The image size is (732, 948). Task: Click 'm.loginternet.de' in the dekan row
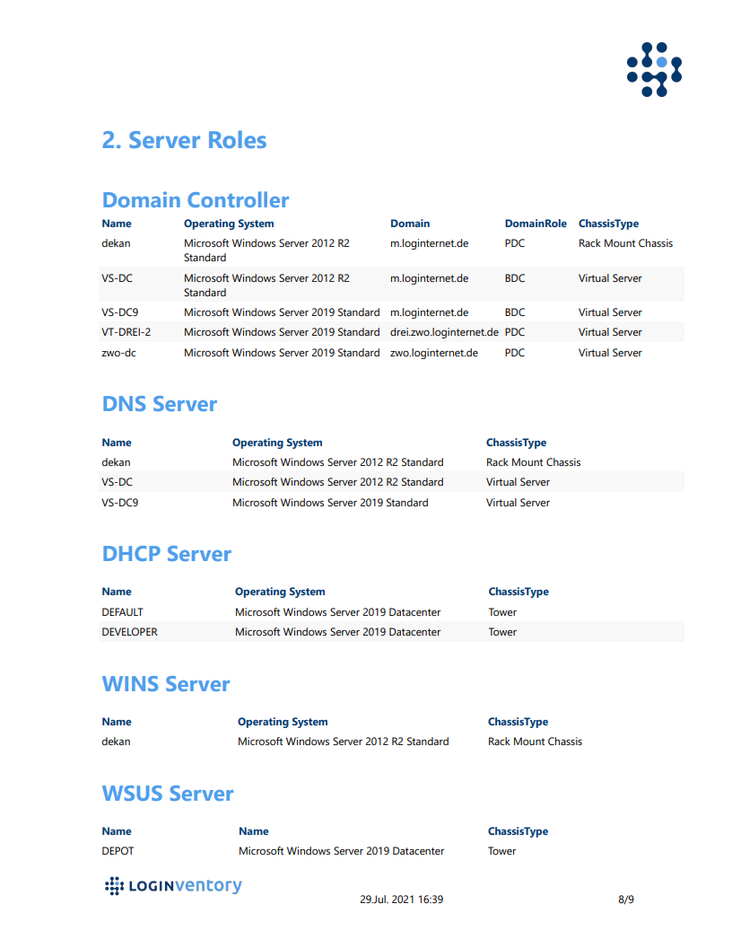point(430,243)
